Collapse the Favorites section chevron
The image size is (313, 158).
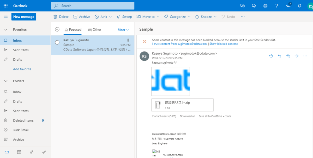tap(6, 30)
